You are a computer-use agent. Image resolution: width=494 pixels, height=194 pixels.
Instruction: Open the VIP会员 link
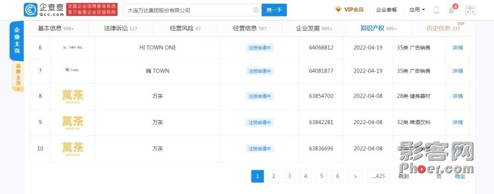pyautogui.click(x=354, y=10)
